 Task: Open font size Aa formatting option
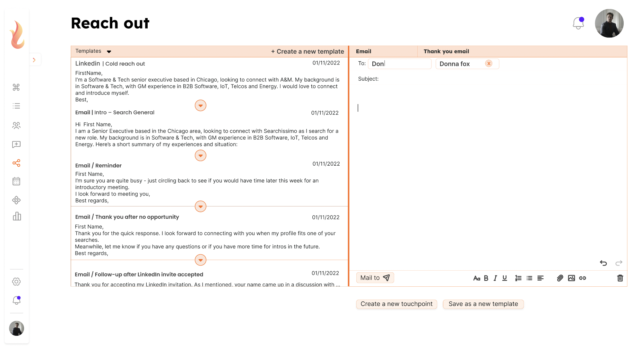476,278
